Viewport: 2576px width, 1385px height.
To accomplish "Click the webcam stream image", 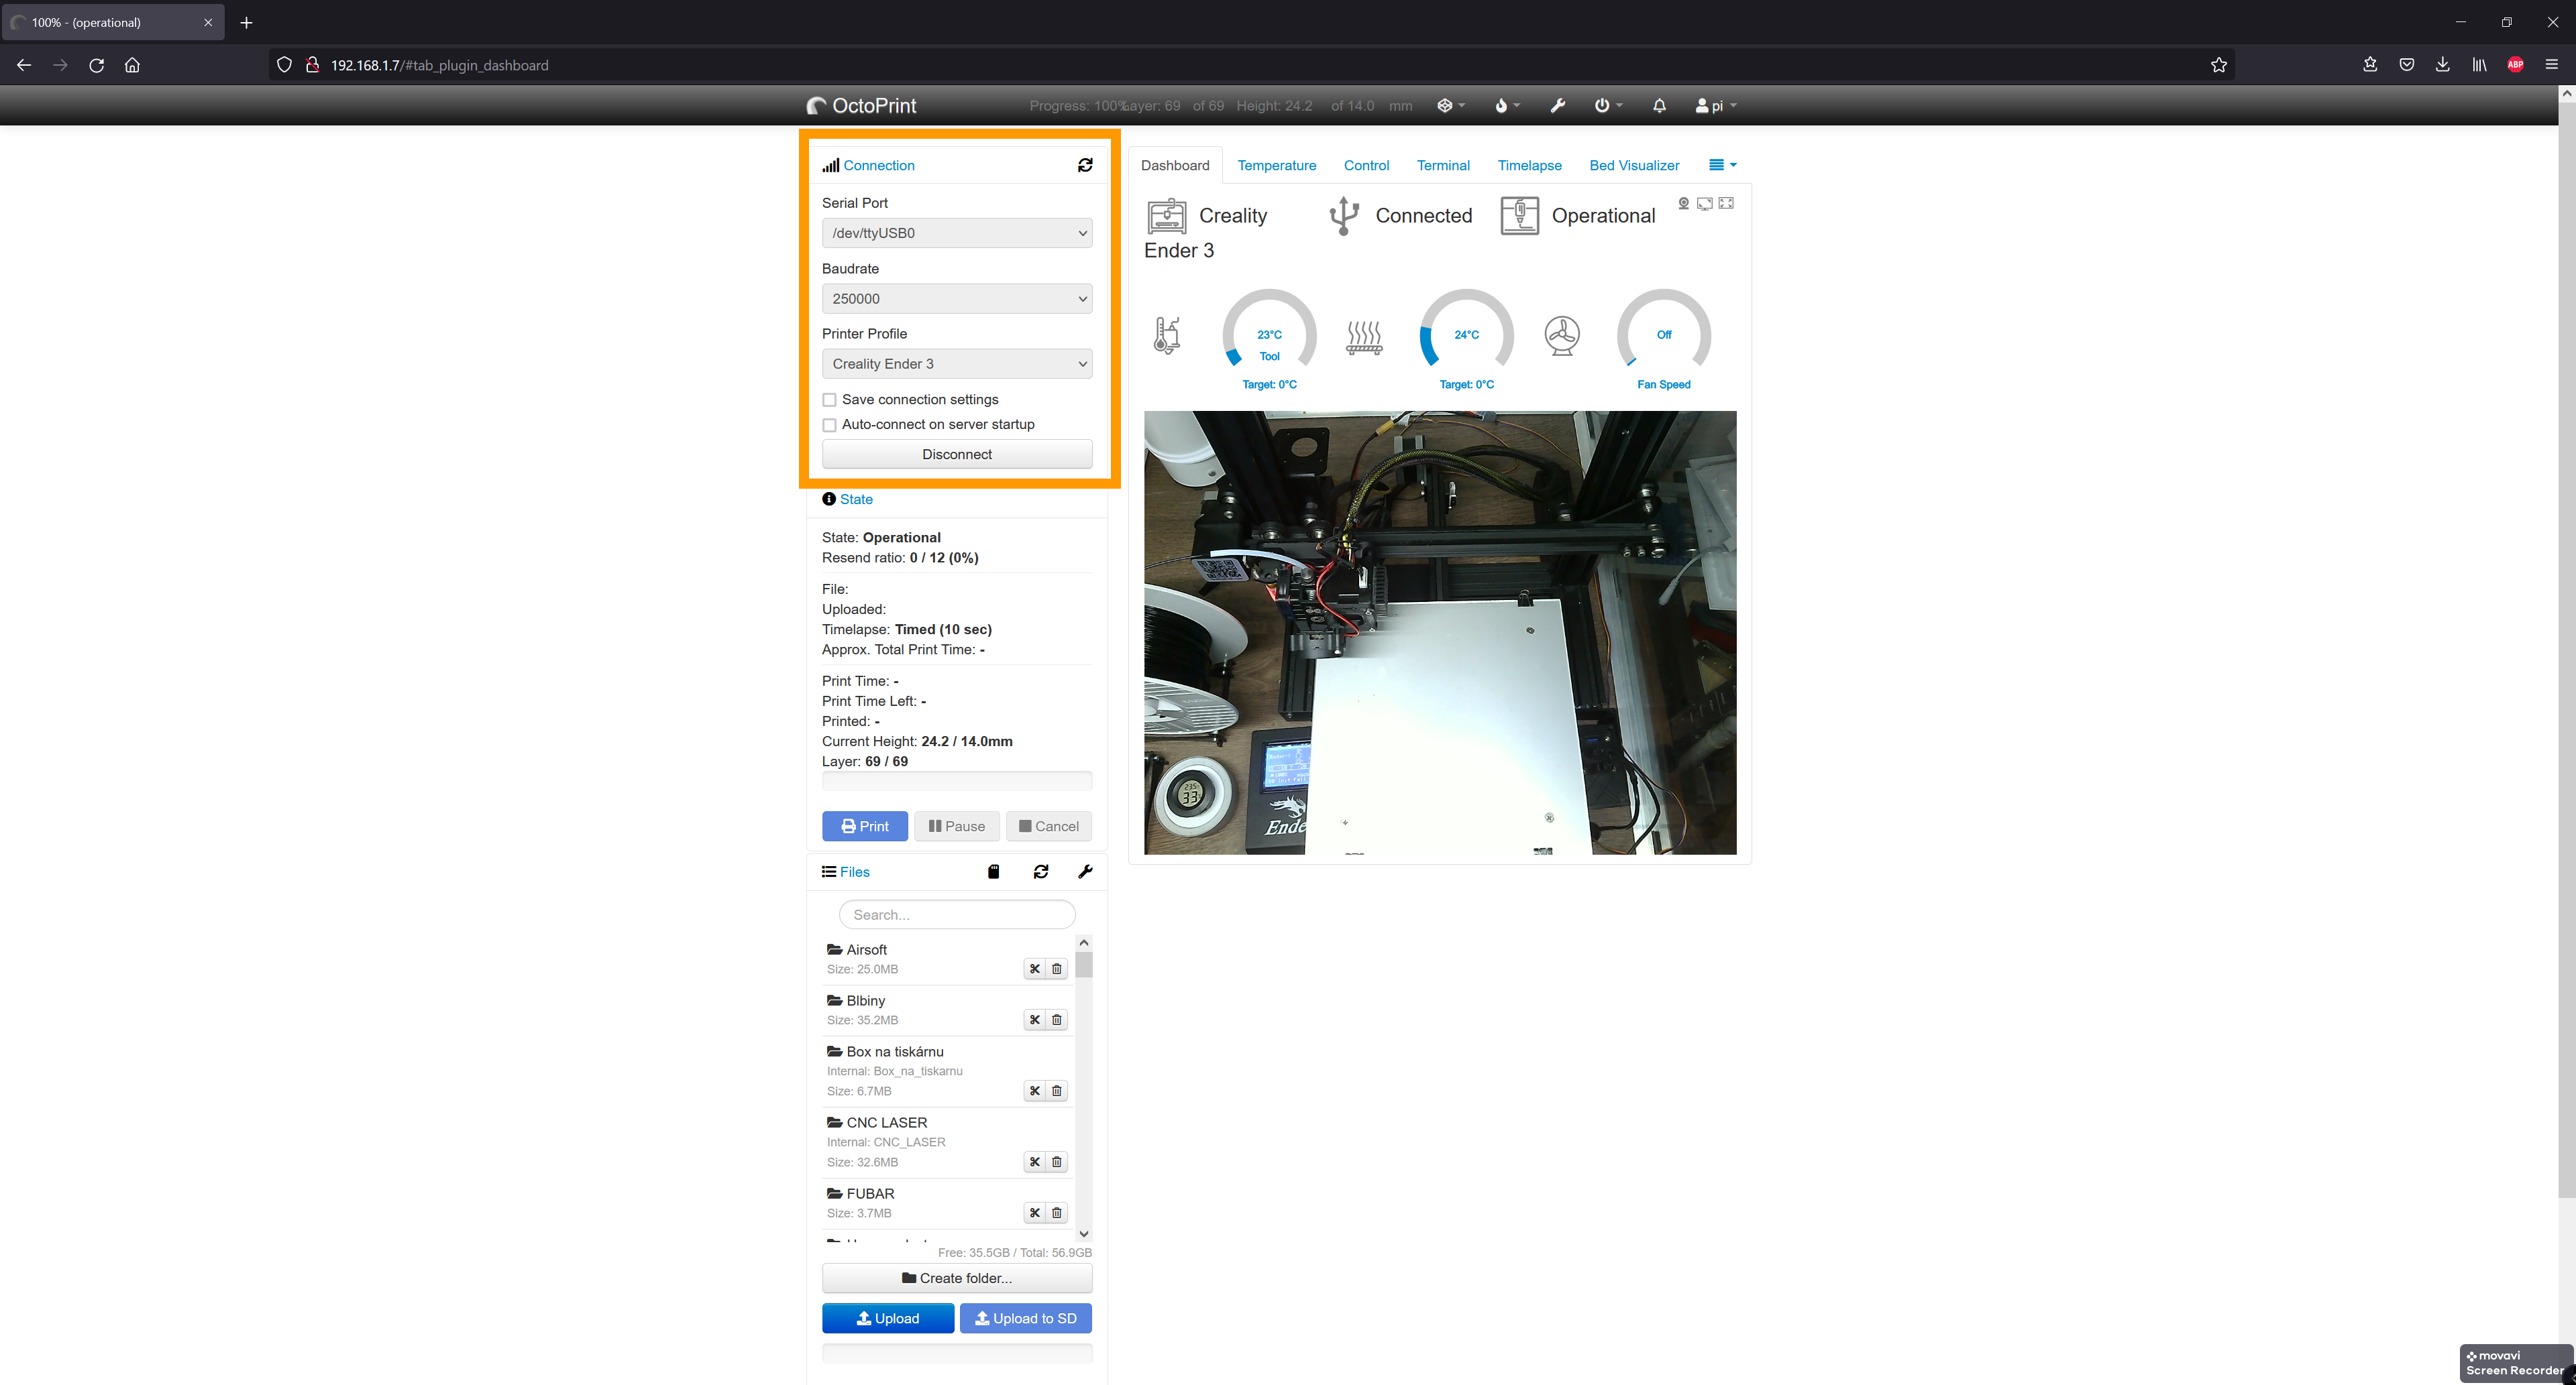I will (x=1440, y=633).
